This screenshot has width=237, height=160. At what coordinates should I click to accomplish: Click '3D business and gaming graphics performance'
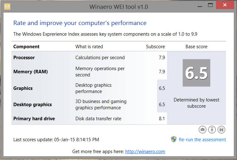101,105
